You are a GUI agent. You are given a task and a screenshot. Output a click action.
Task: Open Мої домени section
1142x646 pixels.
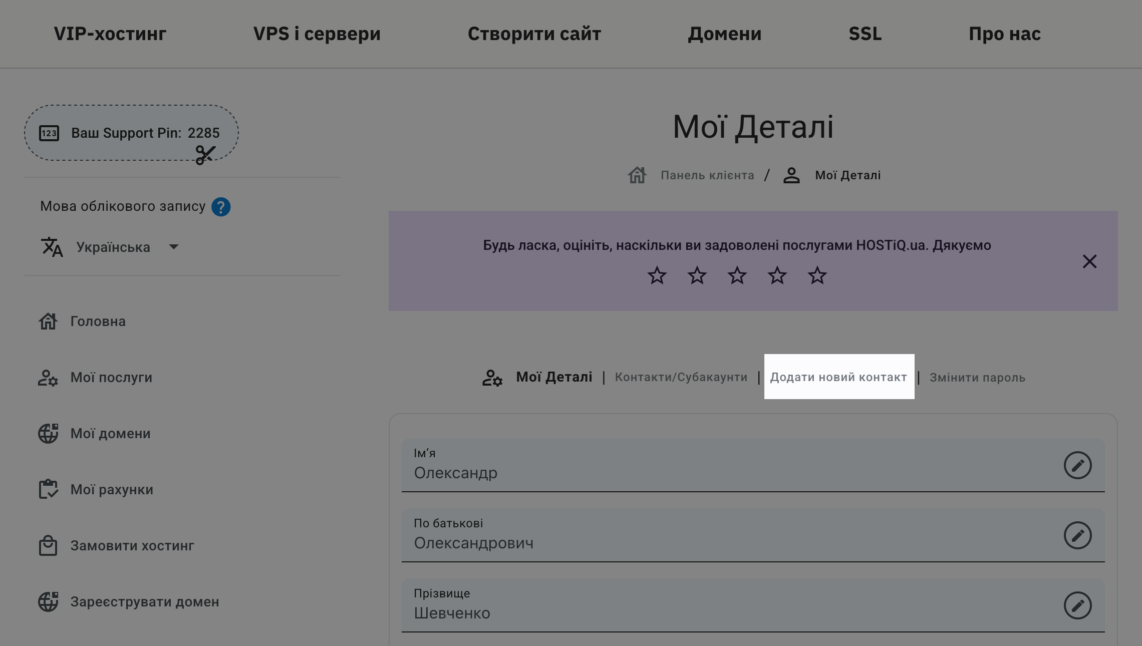[x=110, y=433]
